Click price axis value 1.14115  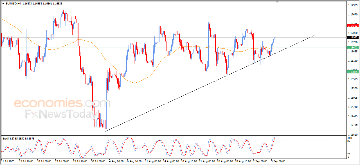pyautogui.click(x=353, y=126)
